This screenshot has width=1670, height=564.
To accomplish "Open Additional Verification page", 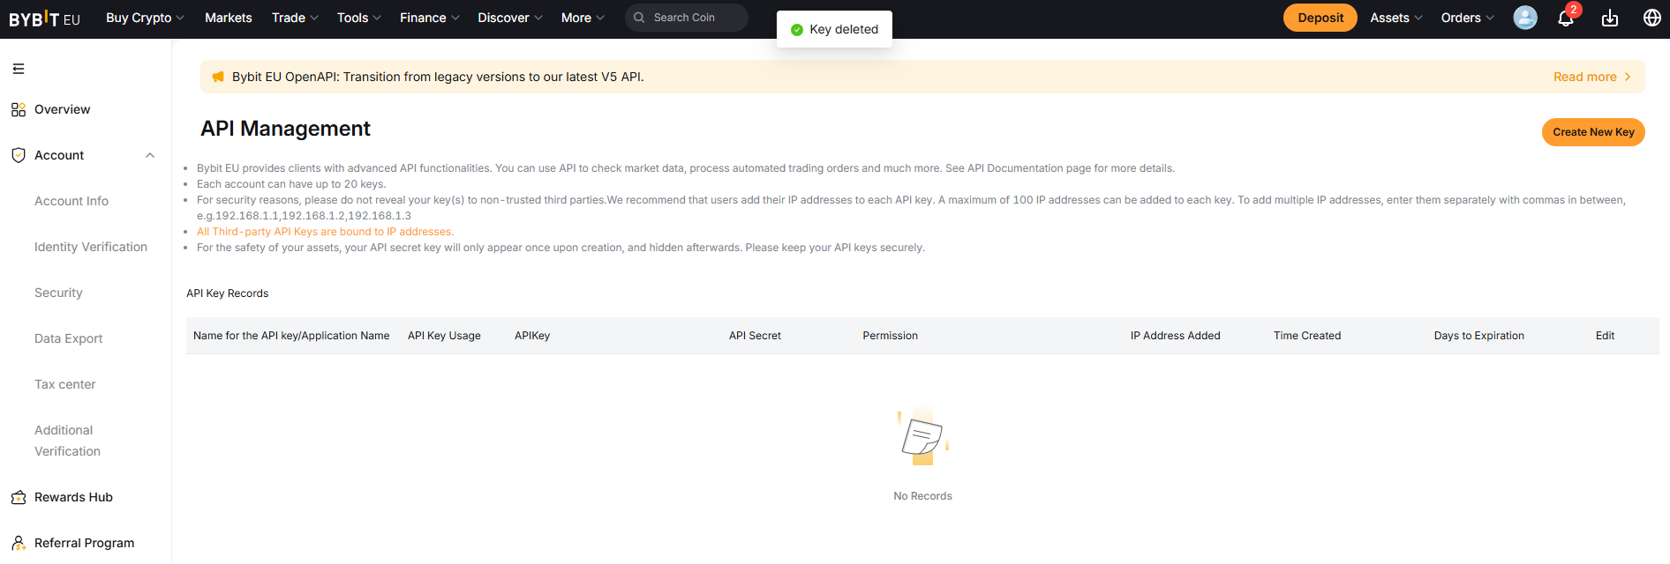I will pos(67,441).
